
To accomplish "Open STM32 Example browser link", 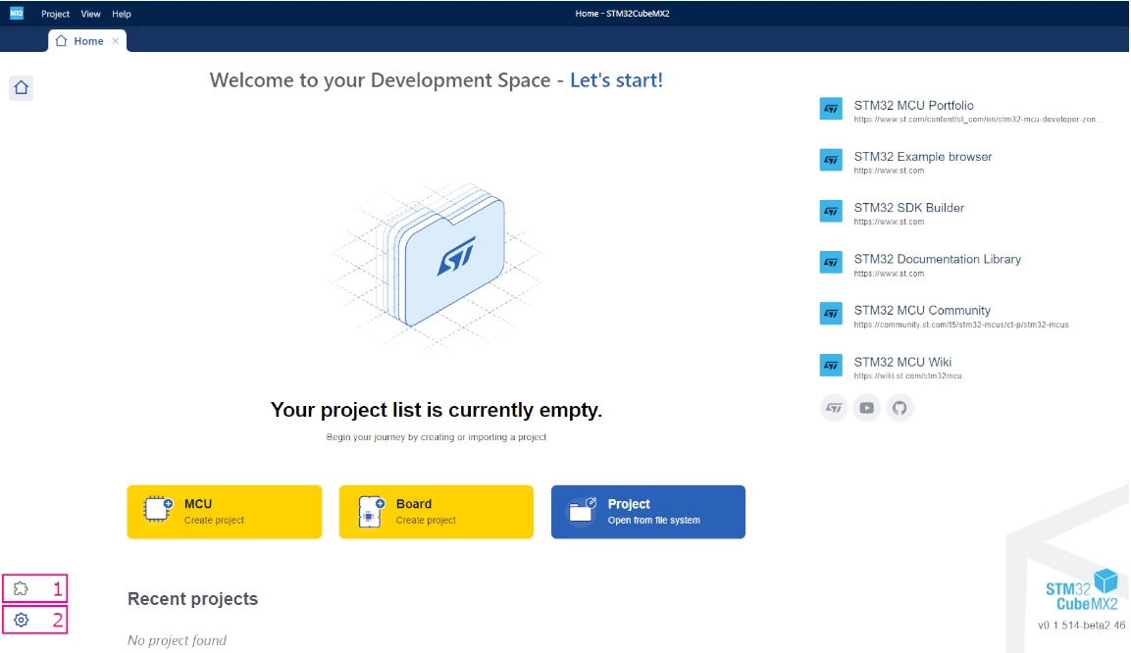I will click(x=922, y=157).
